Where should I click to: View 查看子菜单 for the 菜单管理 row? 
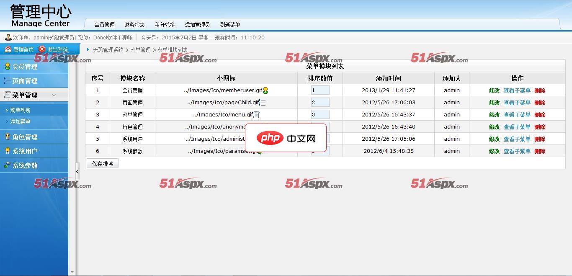(517, 115)
